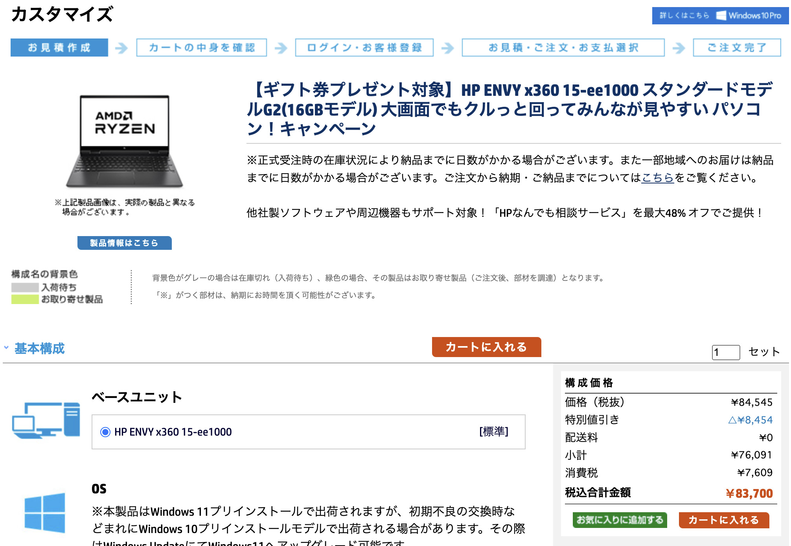Click the 価格（税抜）¥84,545 value

tap(752, 402)
